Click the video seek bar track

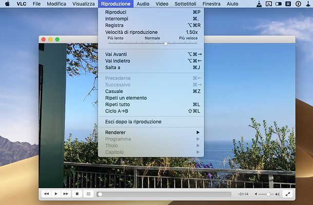pos(164,194)
